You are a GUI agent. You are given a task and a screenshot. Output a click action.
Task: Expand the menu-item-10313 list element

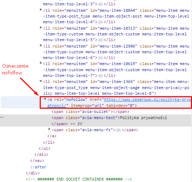41,28
